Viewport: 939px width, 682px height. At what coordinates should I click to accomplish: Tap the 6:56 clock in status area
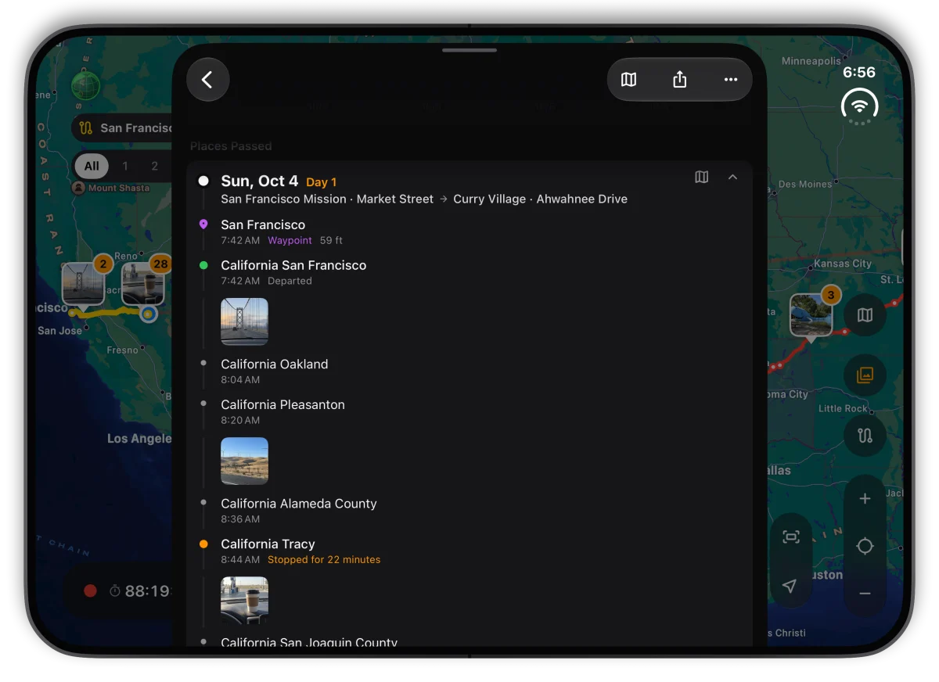[x=859, y=72]
